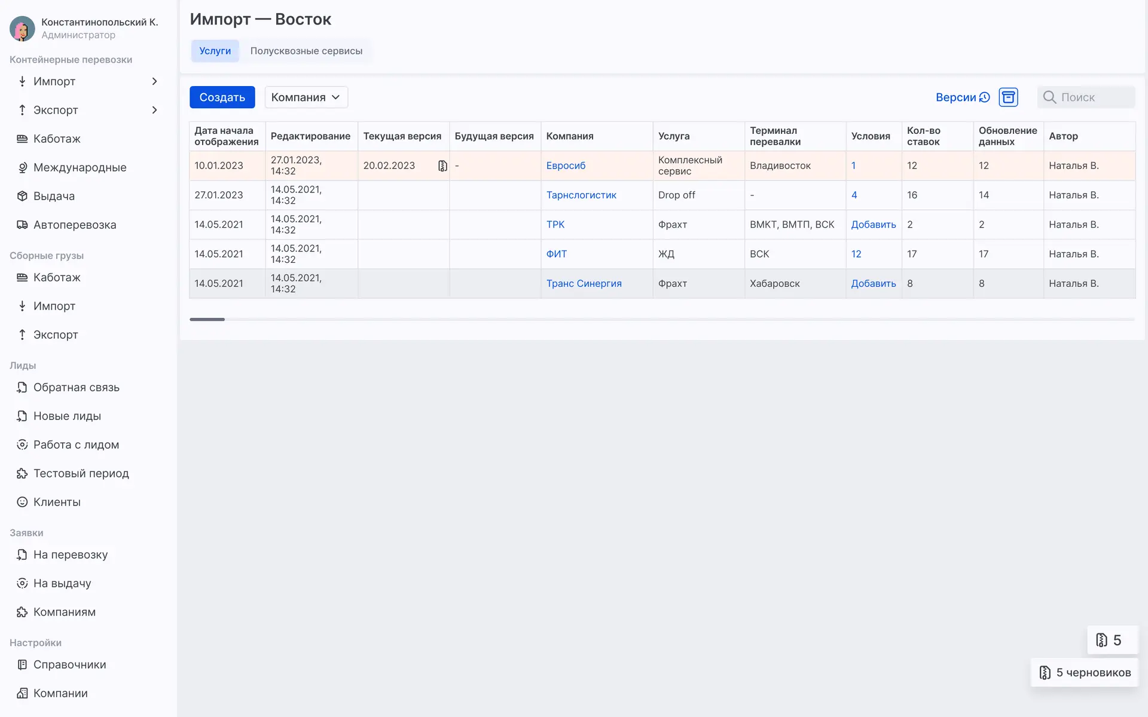The height and width of the screenshot is (717, 1148).
Task: Open Клиенты smiley icon item
Action: [x=22, y=502]
